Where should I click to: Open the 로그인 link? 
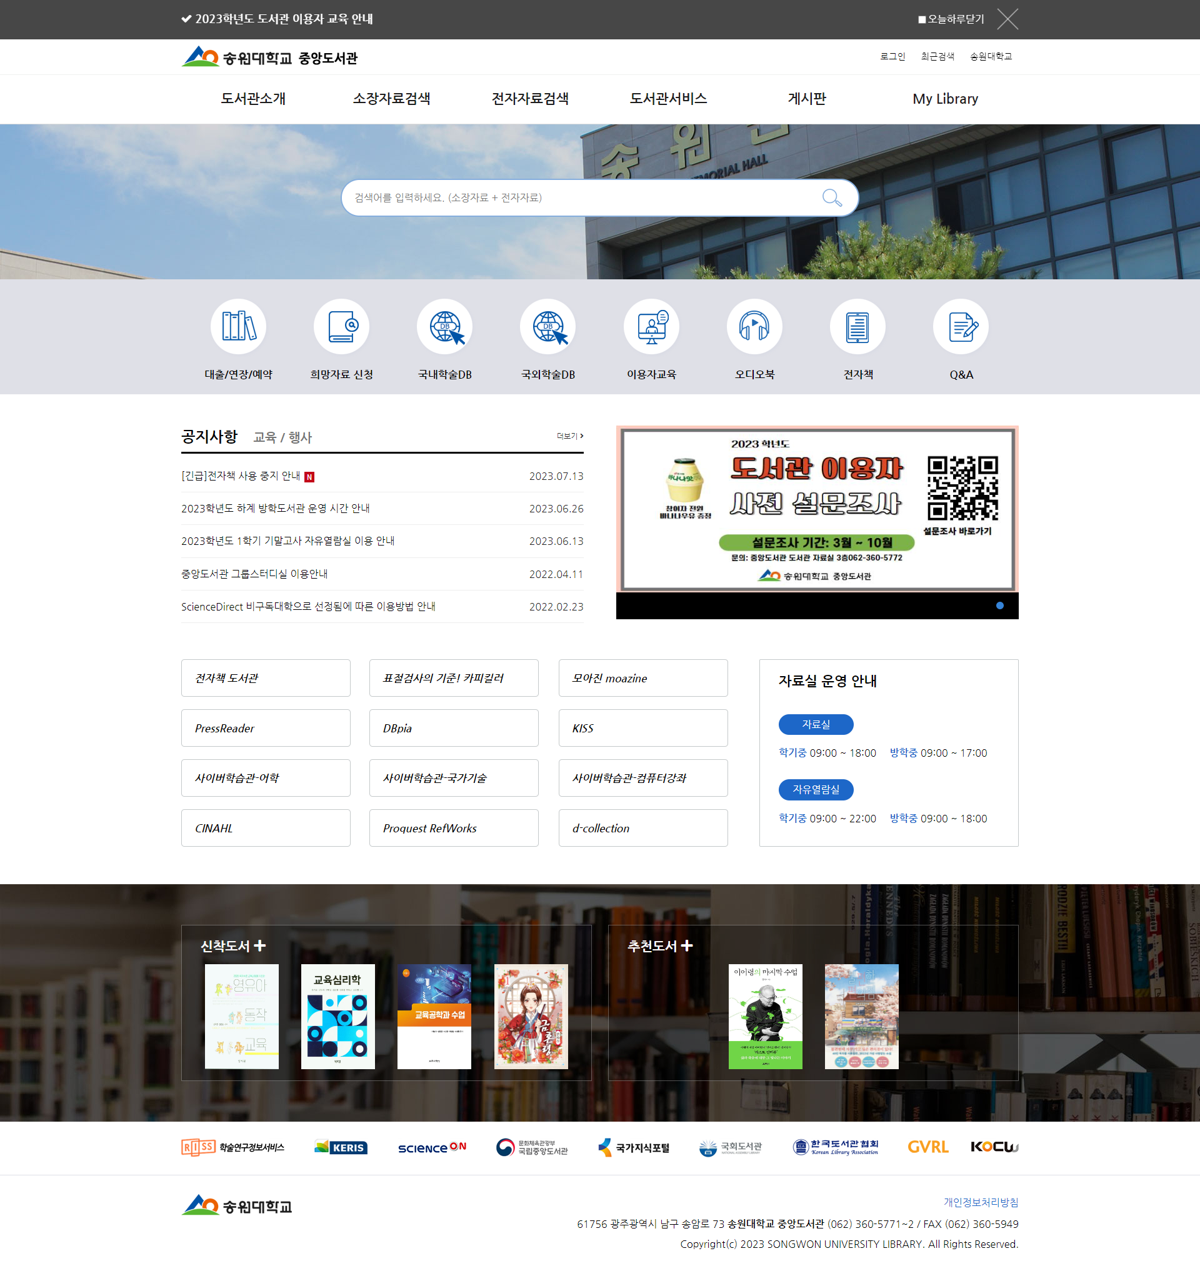(892, 56)
